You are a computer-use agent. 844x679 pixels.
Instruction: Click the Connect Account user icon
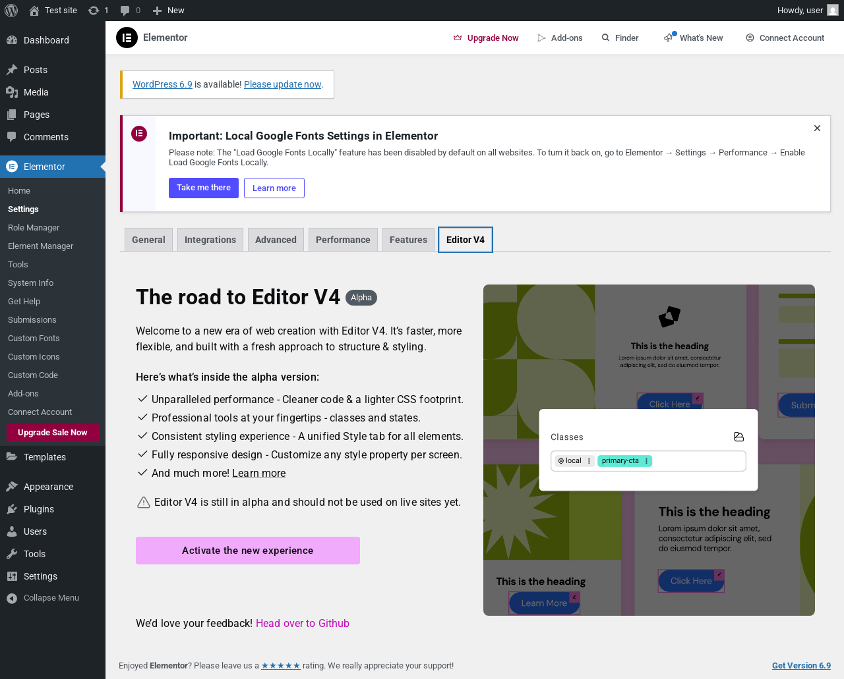click(x=750, y=38)
